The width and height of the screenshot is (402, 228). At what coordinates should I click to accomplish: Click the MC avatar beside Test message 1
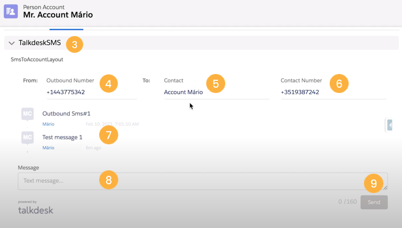[x=28, y=138]
